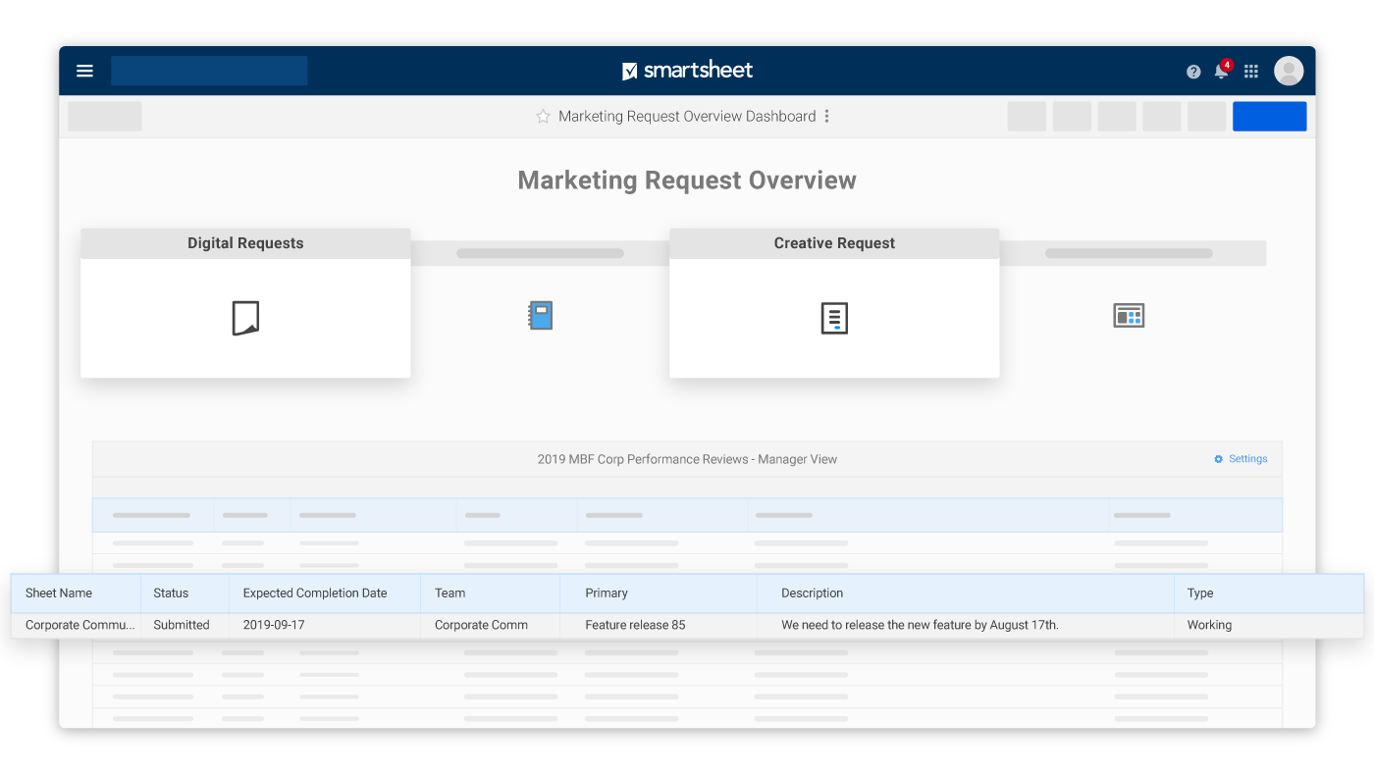Click the help question mark icon
Screen dimensions: 1374x773
coord(1193,72)
